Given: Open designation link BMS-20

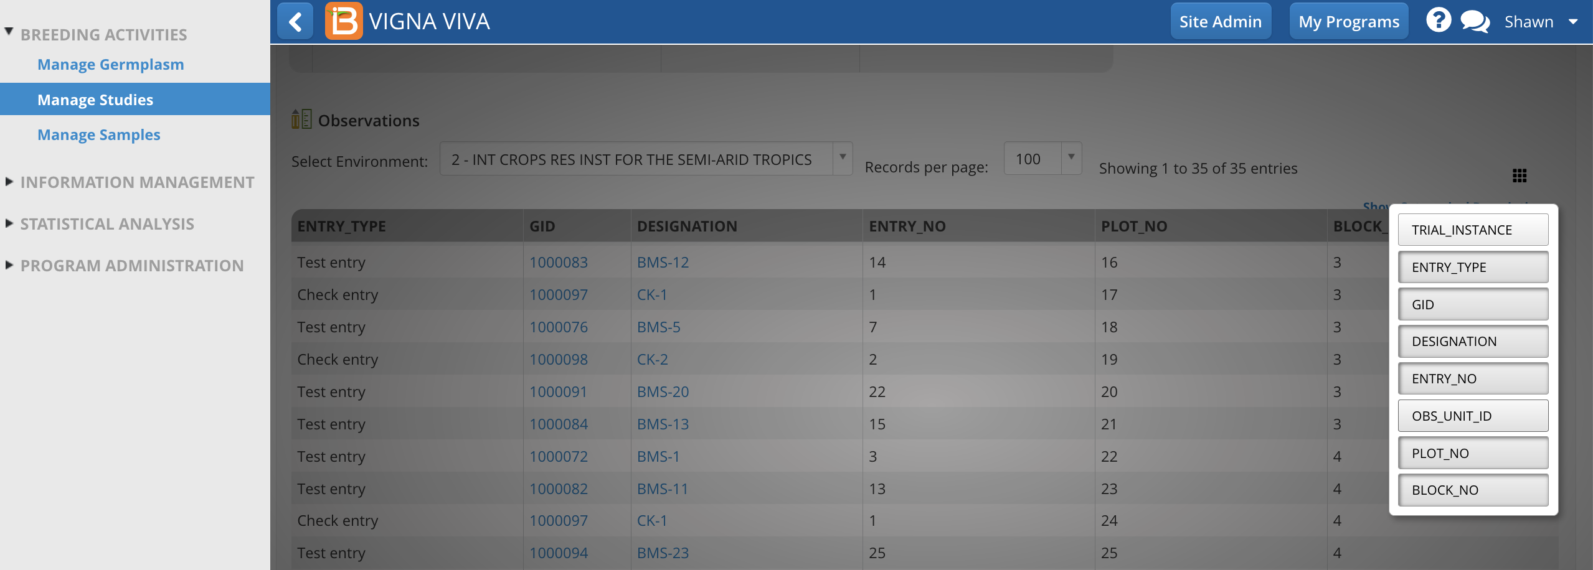Looking at the screenshot, I should click(x=663, y=391).
